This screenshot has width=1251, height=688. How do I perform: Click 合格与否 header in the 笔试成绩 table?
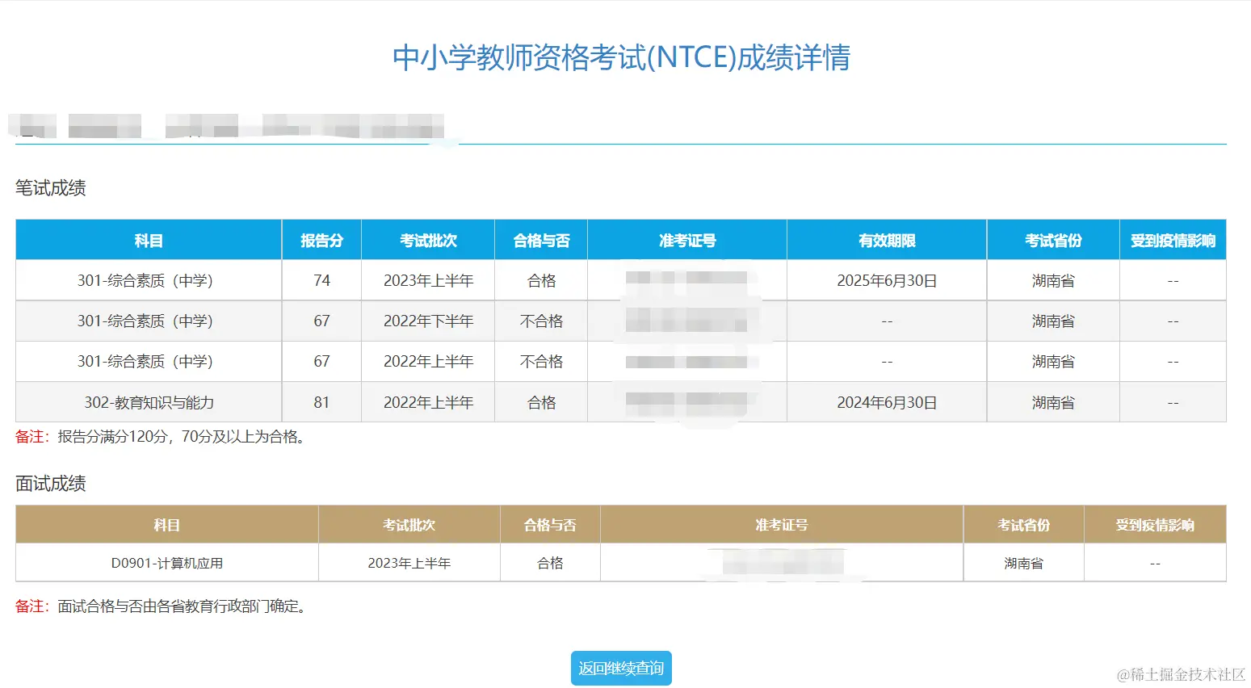tap(541, 241)
